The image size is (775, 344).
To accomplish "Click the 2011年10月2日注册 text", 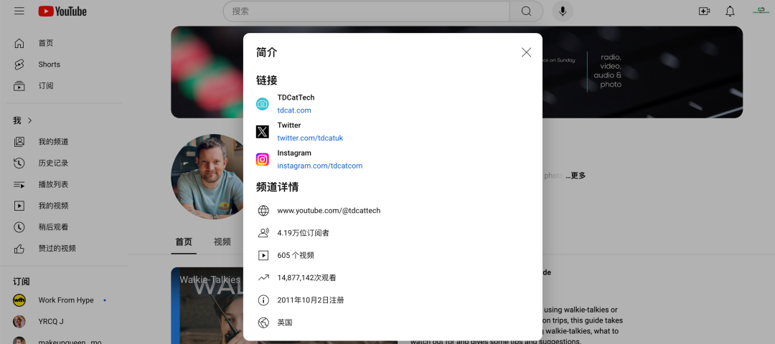I will [311, 300].
